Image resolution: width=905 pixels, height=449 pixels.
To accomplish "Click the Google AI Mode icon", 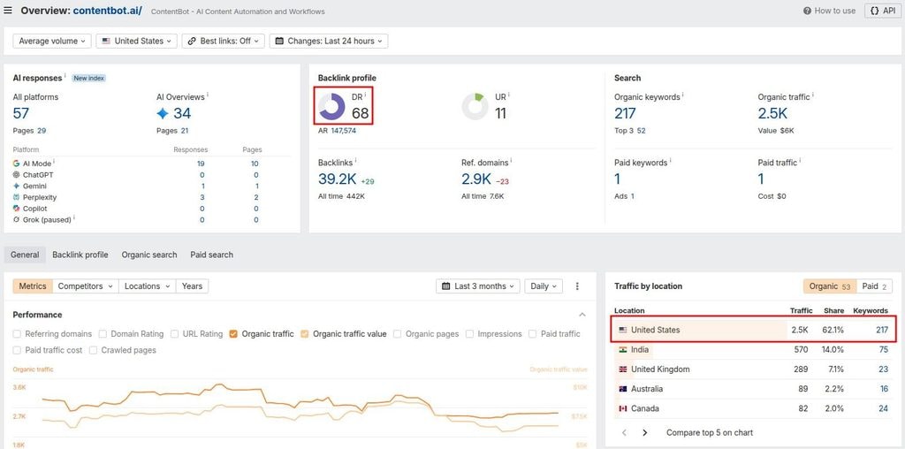I will click(16, 164).
